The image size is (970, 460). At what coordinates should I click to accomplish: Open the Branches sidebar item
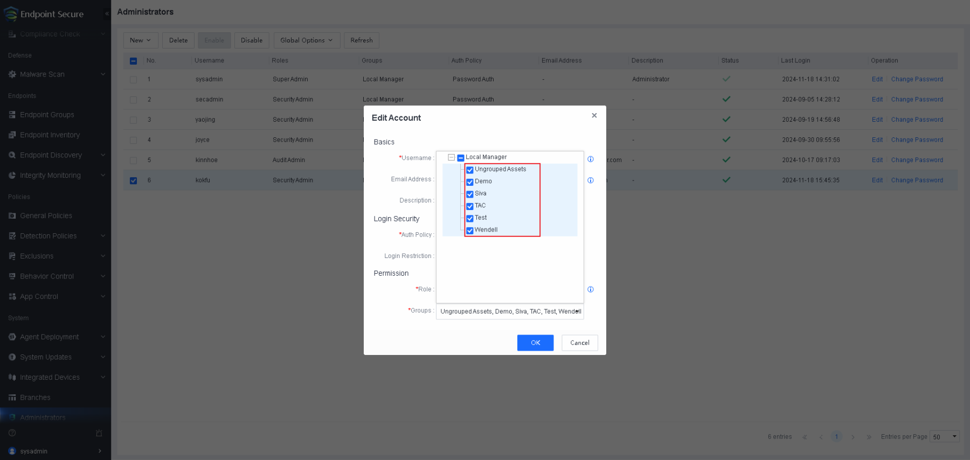(x=35, y=398)
